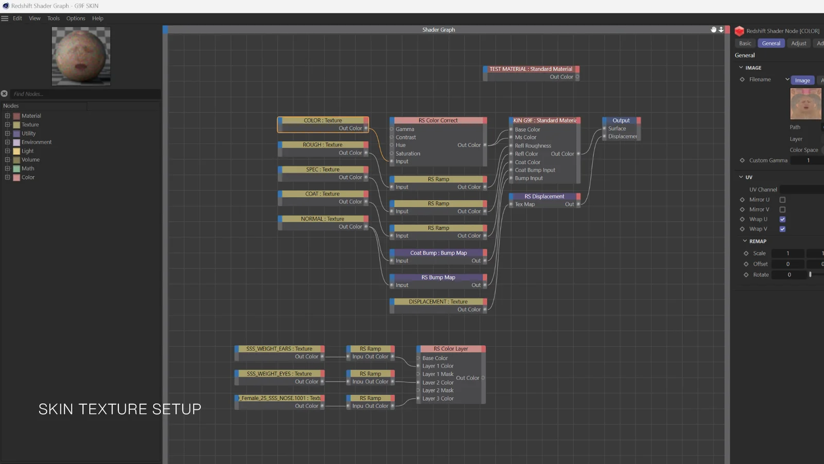Click the Rotate slider handle
The width and height of the screenshot is (824, 464).
click(810, 275)
